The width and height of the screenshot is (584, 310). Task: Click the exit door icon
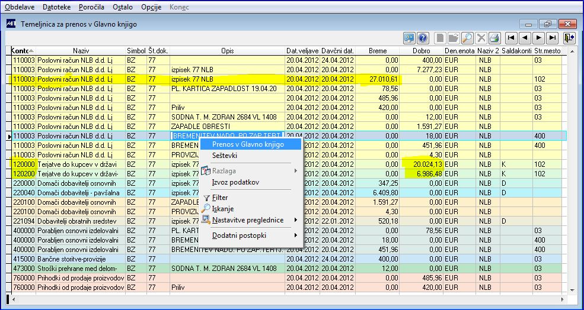pos(569,38)
